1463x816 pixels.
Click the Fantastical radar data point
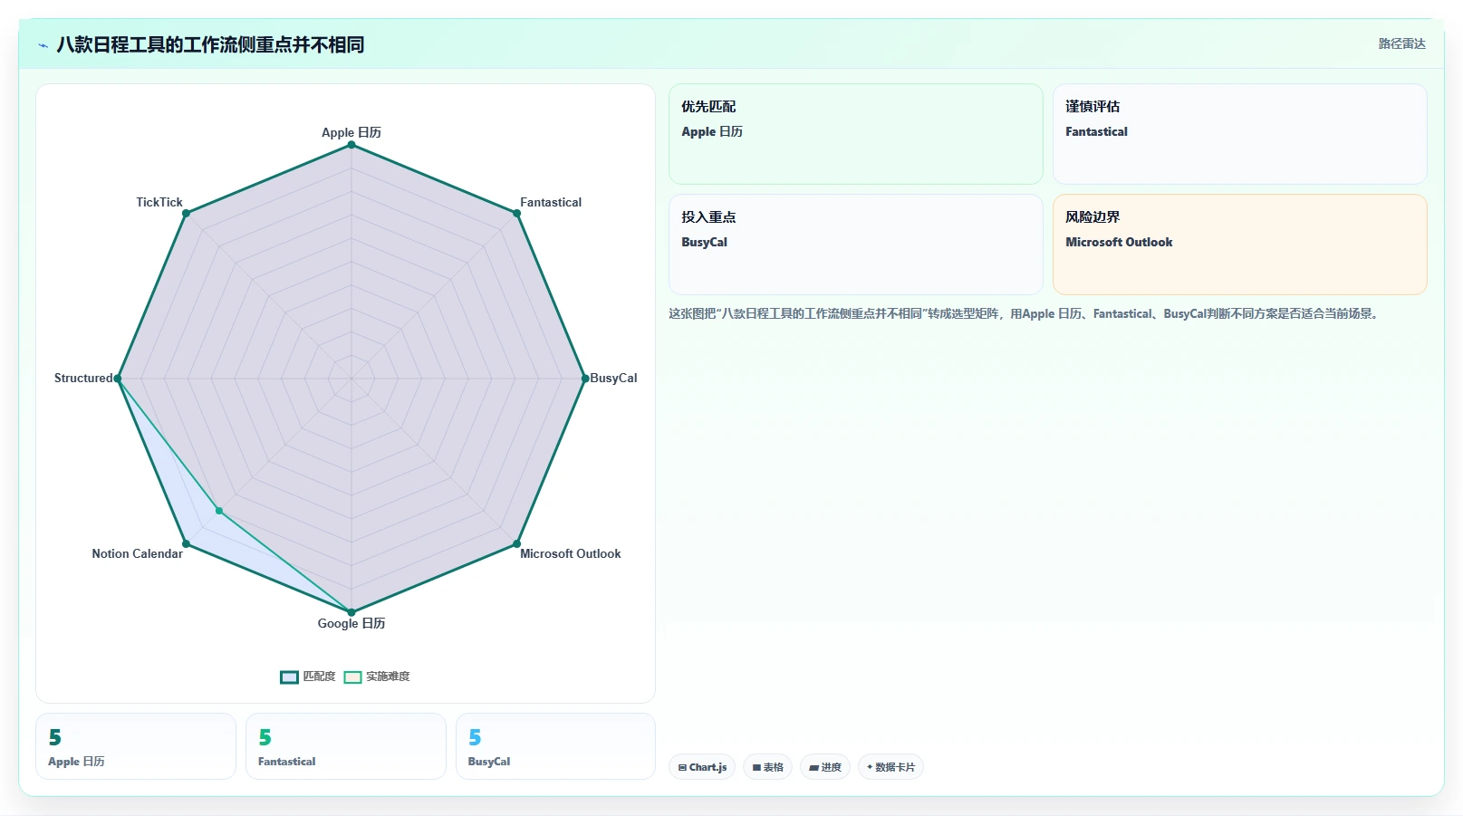point(516,214)
